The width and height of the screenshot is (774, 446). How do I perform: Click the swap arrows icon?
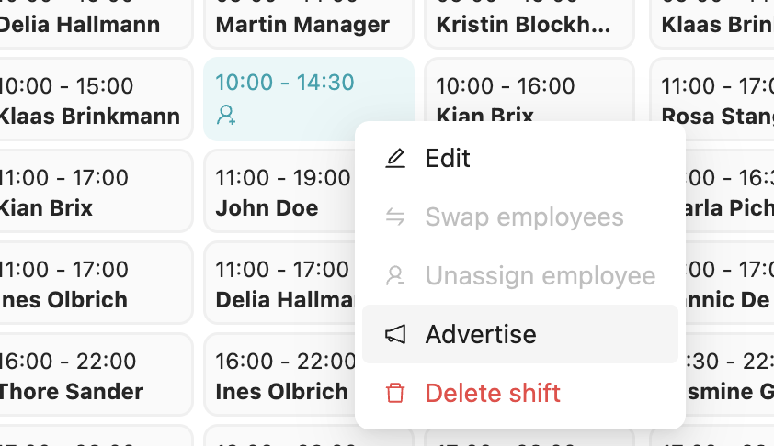coord(395,217)
